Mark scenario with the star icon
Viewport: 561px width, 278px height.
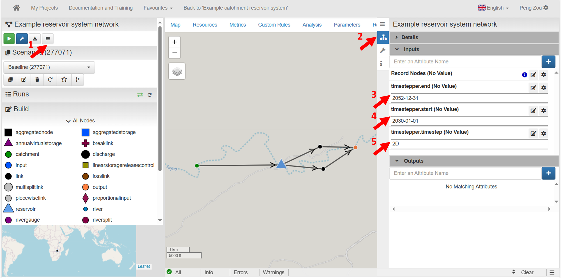tap(64, 80)
